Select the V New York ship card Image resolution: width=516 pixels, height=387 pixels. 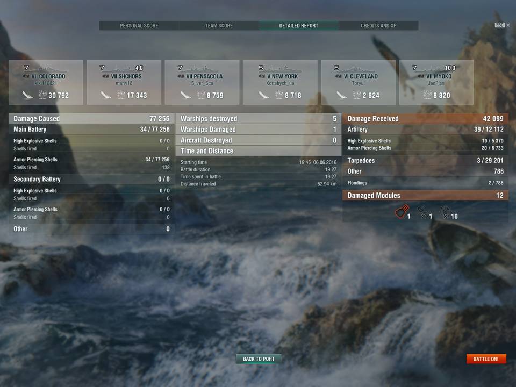tap(280, 82)
